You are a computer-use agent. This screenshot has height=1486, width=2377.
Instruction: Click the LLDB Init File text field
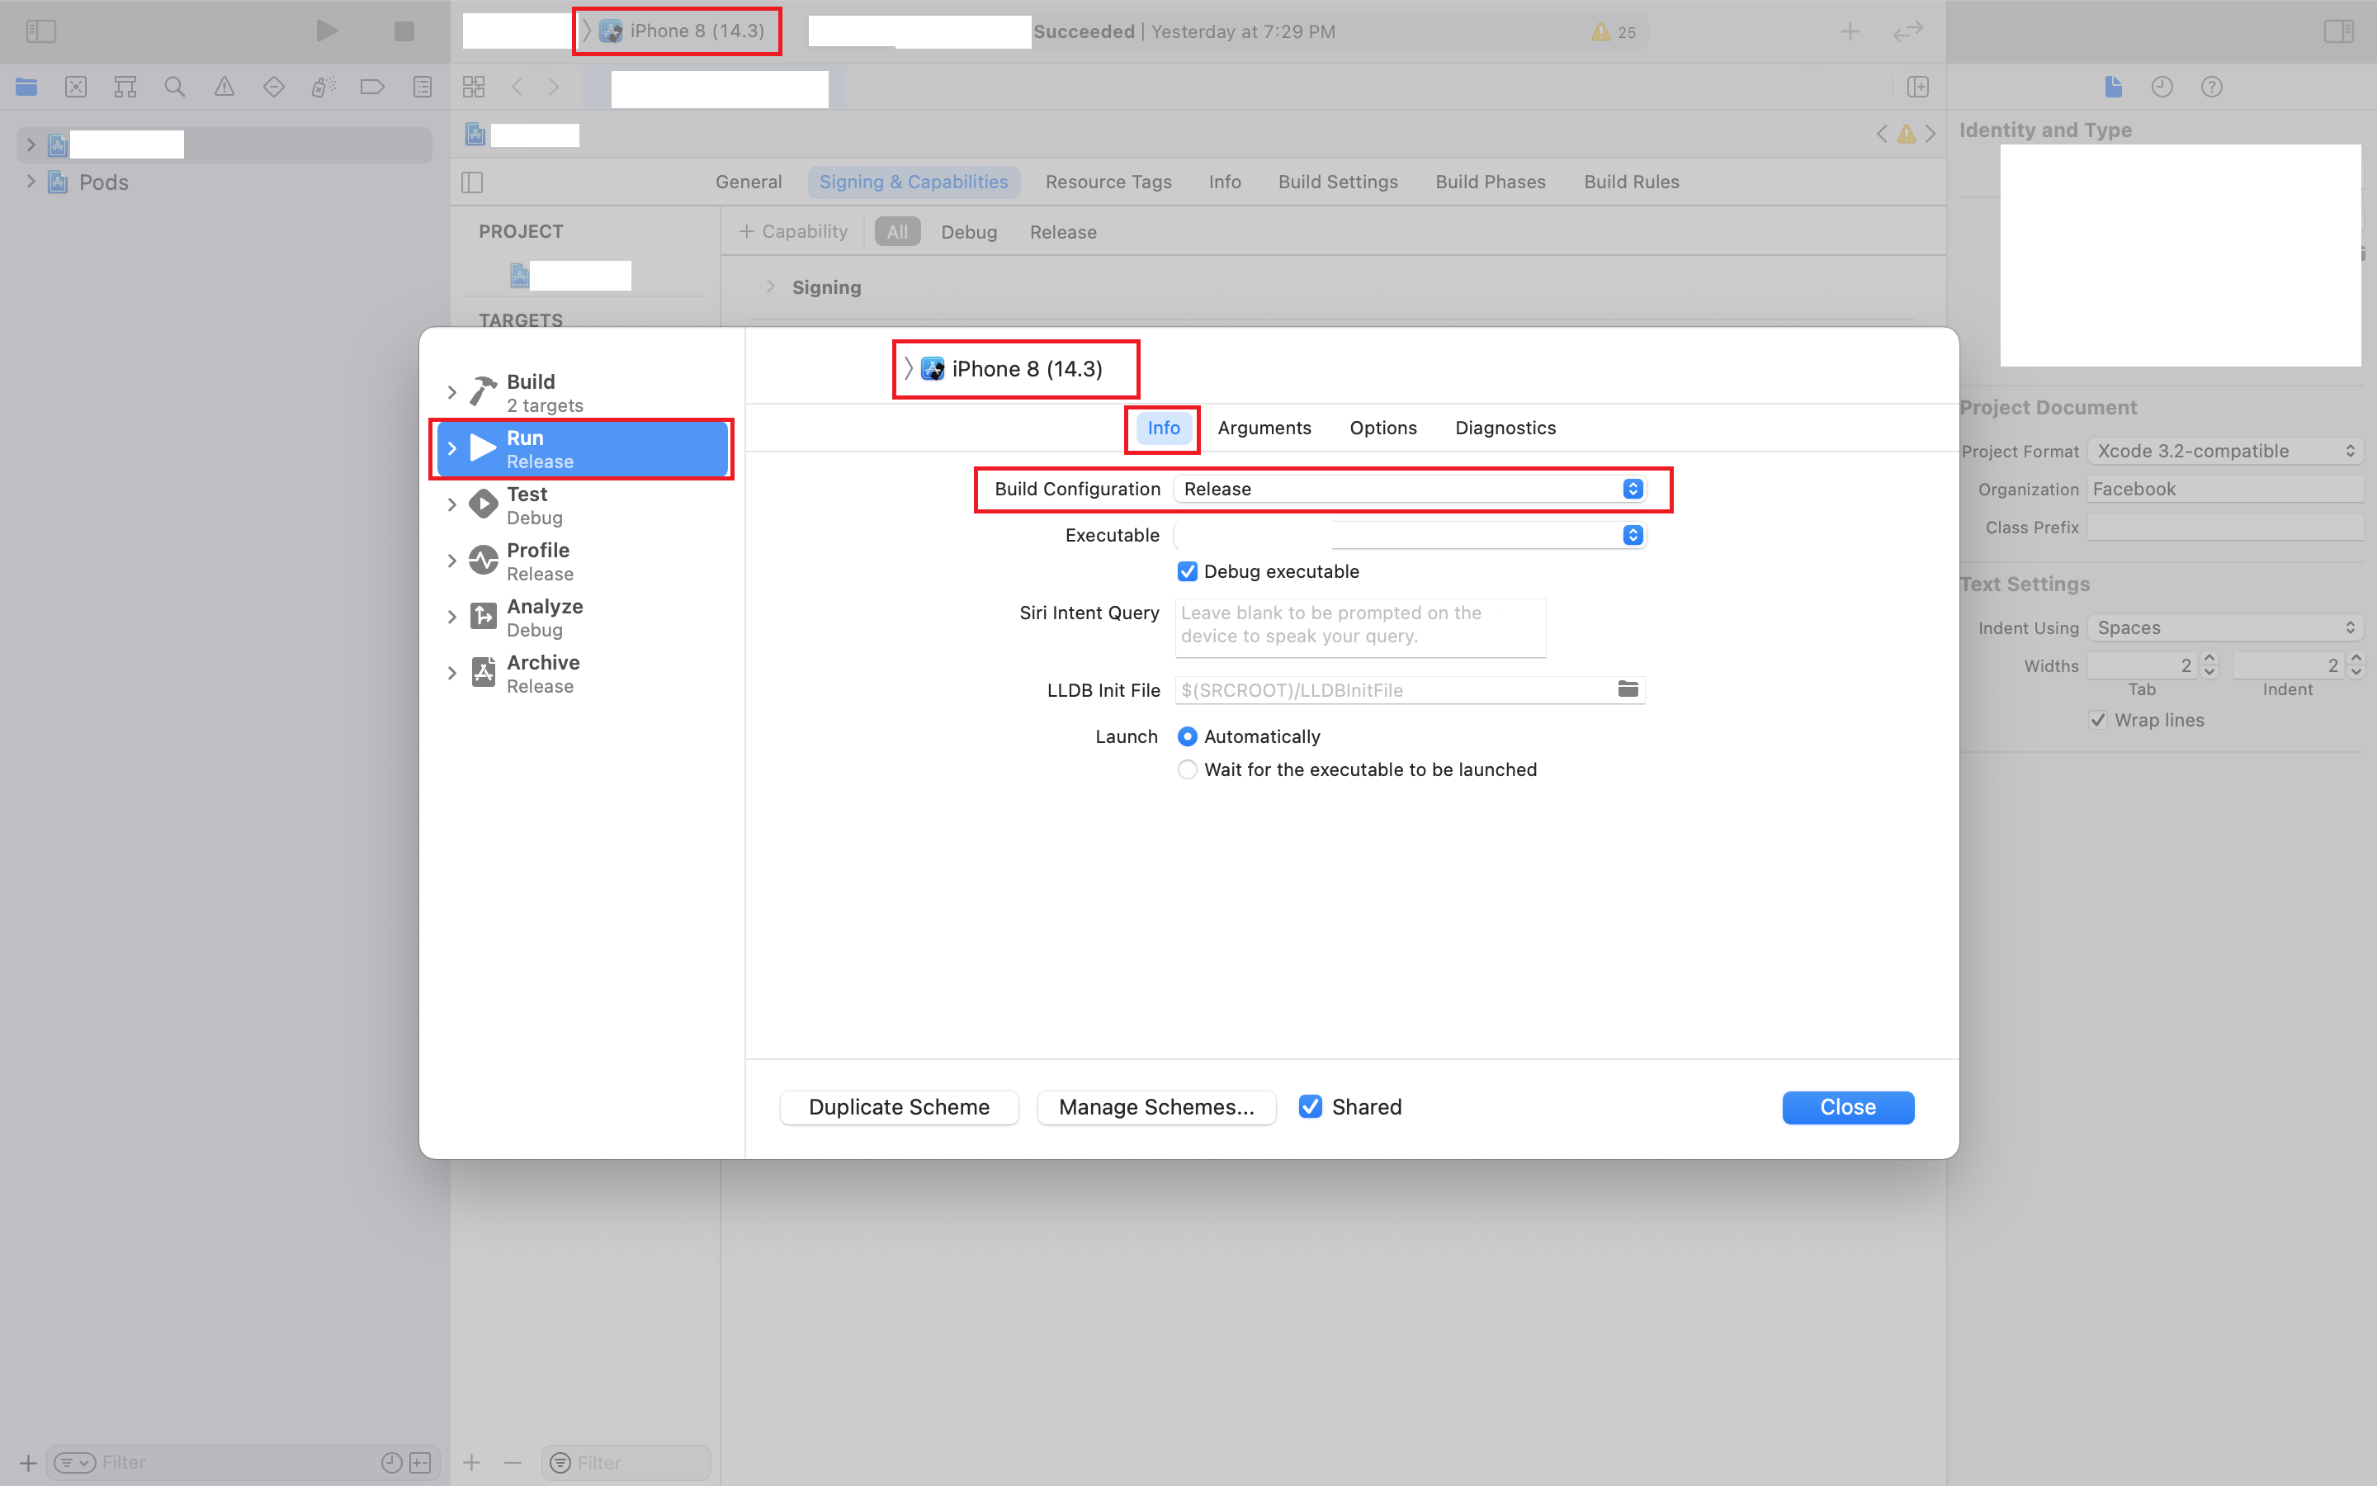click(1395, 690)
